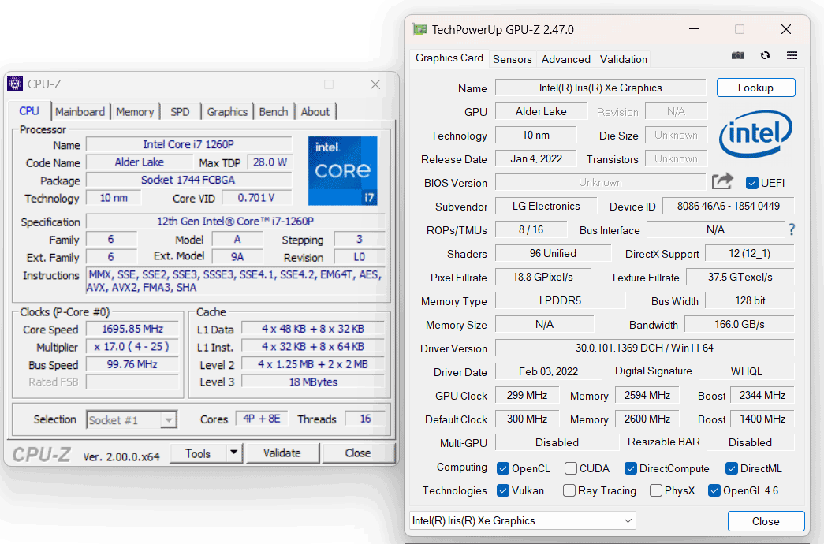The height and width of the screenshot is (544, 824).
Task: Click the Bandwidth 166.0 GB/s value
Action: coord(740,324)
